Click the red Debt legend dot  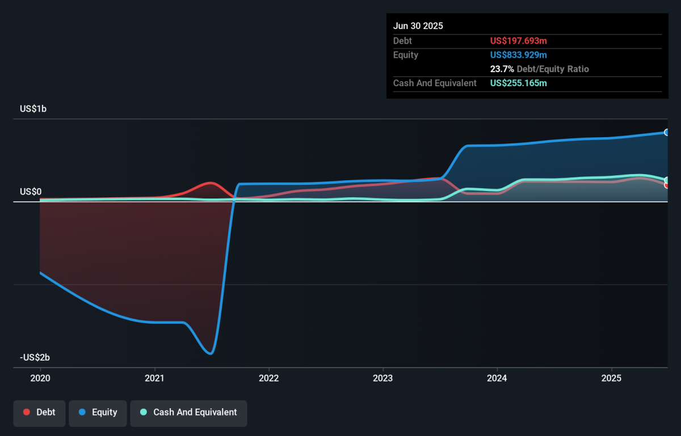coord(27,413)
